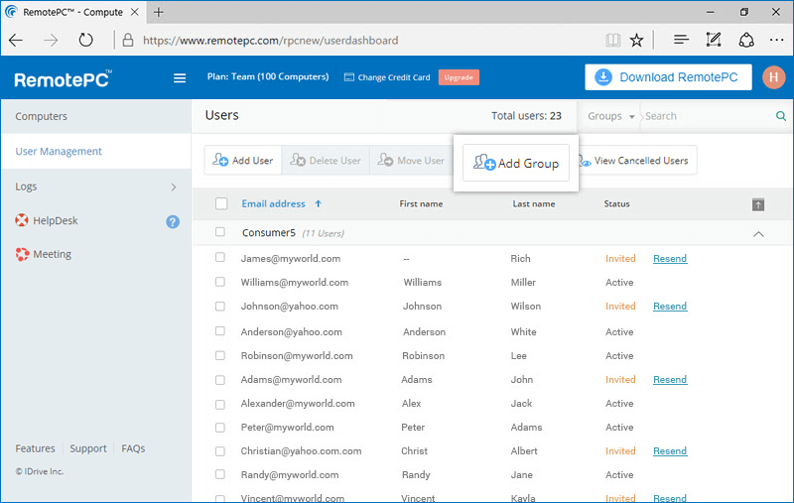The height and width of the screenshot is (503, 794).
Task: Click the HelpDesk help question icon
Action: 173,221
